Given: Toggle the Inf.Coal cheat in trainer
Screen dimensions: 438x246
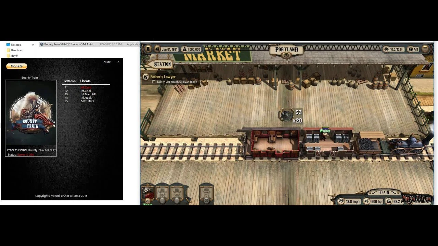Looking at the screenshot, I should pos(86,91).
